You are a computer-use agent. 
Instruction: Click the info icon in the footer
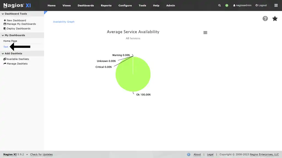(x=189, y=154)
